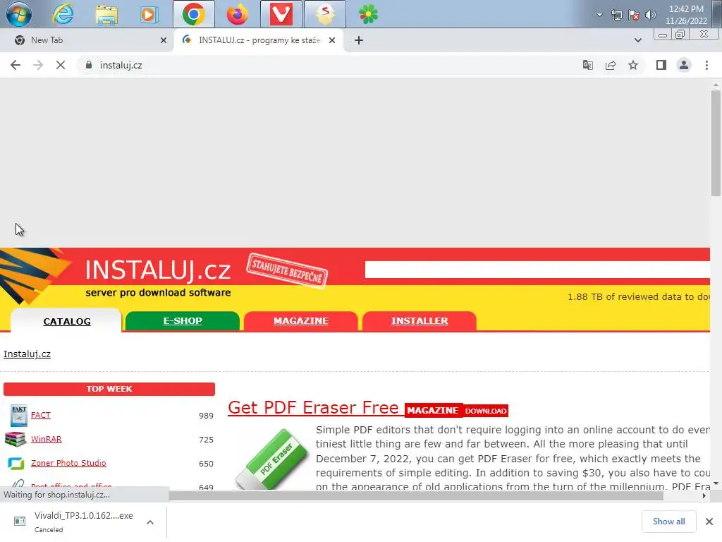Close the downloads bar

[709, 522]
